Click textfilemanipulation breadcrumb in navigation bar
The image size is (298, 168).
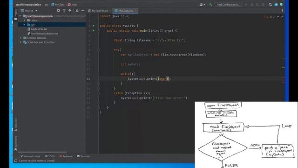tap(28, 5)
